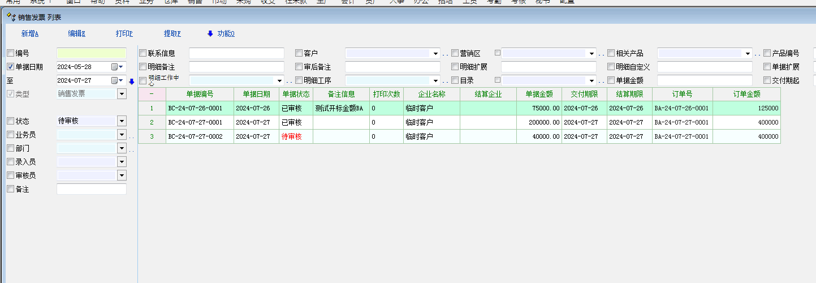
Task: Click the blue down arrow beside the end date
Action: [132, 82]
